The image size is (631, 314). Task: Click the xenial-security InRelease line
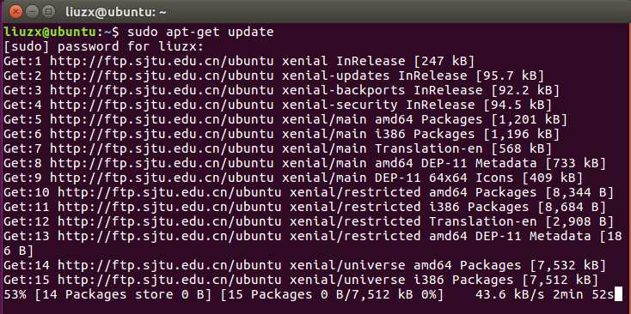[278, 106]
